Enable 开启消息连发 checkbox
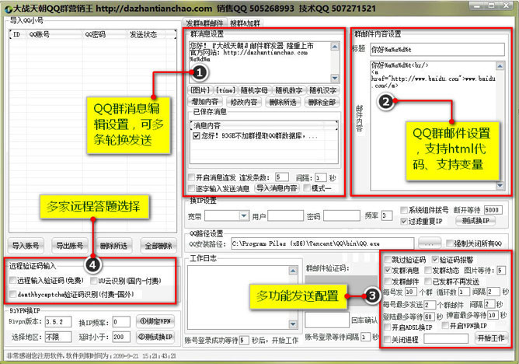This screenshot has width=519, height=364. click(191, 177)
